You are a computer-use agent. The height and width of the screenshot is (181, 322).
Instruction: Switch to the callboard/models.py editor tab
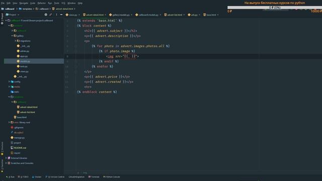pos(148,15)
